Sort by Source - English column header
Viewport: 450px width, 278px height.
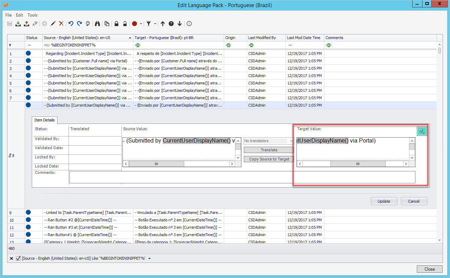88,38
